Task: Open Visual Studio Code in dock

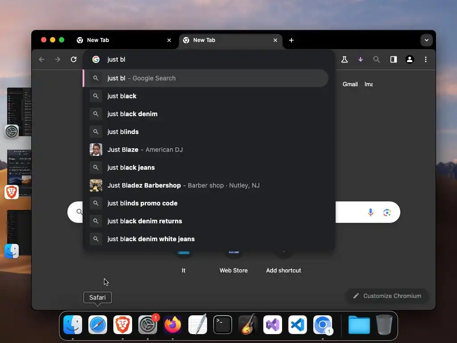Action: 298,325
